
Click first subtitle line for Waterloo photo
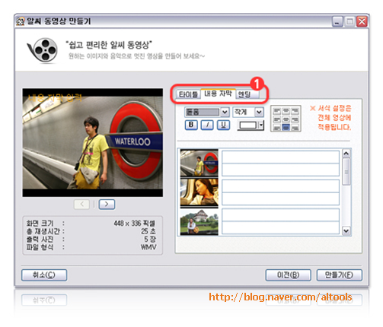click(x=280, y=157)
